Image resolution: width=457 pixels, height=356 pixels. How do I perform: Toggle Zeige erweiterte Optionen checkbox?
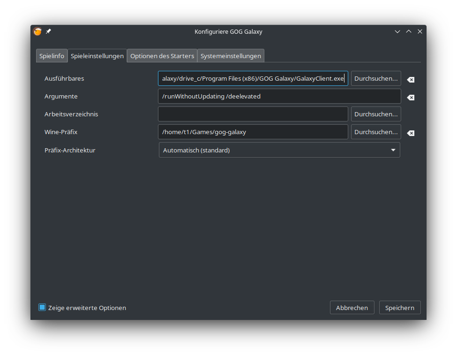(42, 308)
